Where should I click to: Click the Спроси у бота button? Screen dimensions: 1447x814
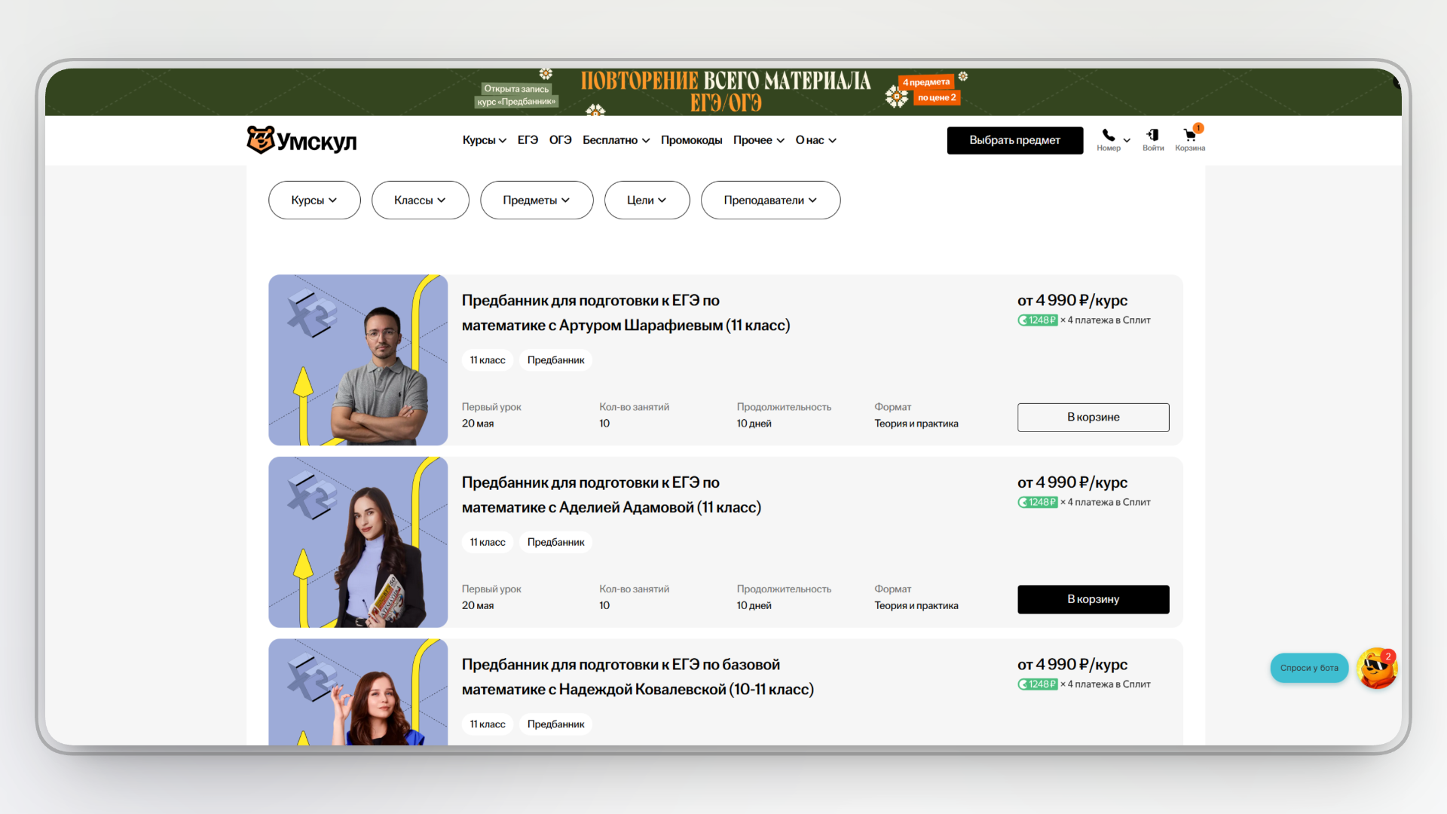(1309, 669)
